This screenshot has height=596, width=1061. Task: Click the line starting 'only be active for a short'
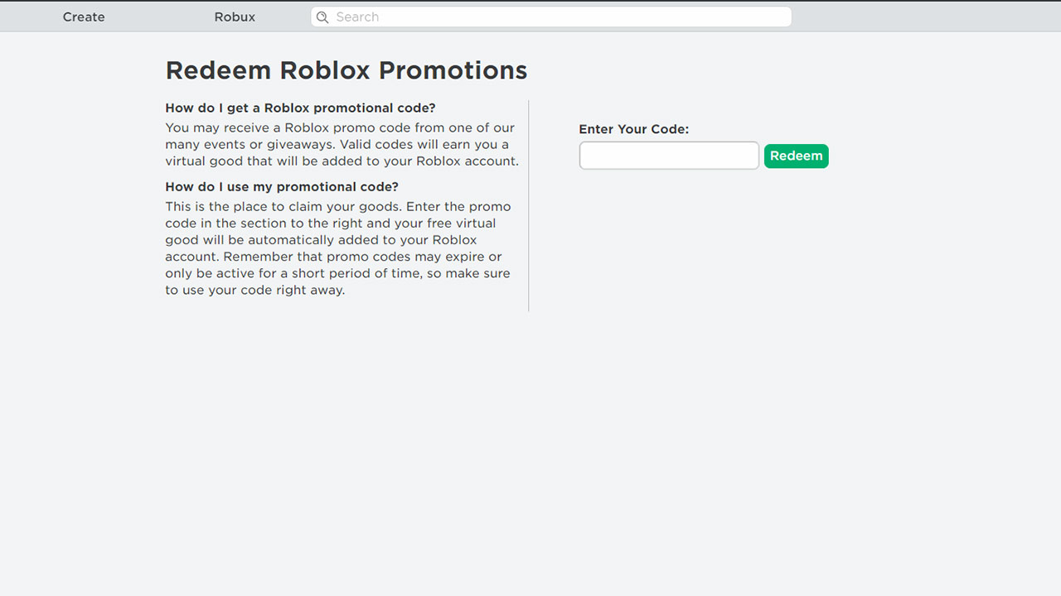337,273
